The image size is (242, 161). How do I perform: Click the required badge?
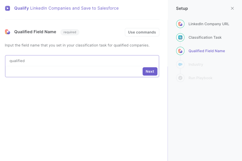point(70,32)
